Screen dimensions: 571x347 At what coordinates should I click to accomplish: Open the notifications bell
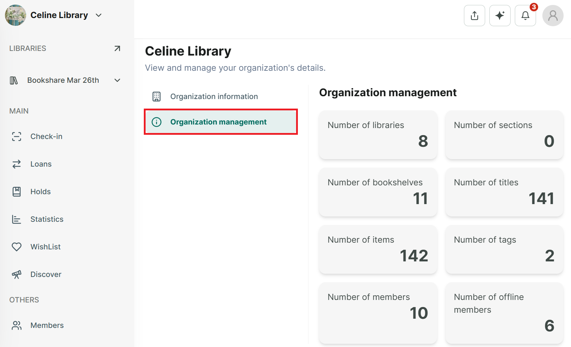click(525, 16)
